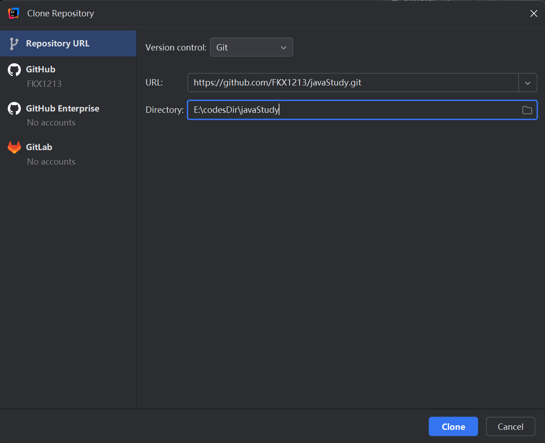This screenshot has height=443, width=545.
Task: Click 'No accounts' under GitLab
Action: [x=51, y=162]
